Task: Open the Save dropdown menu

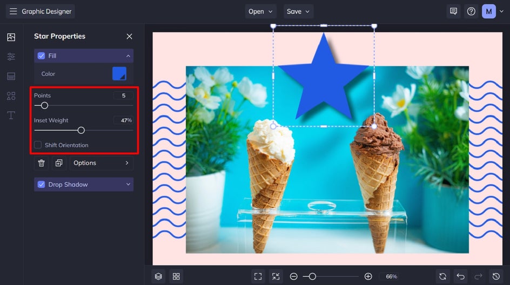Action: [298, 11]
